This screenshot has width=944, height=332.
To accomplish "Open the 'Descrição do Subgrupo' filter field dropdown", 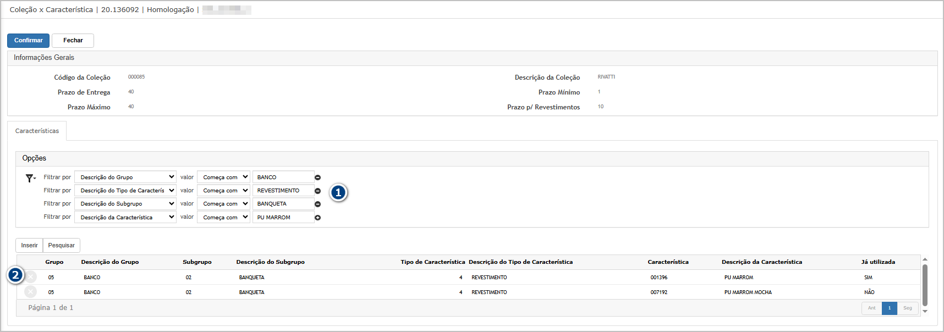I will point(125,203).
